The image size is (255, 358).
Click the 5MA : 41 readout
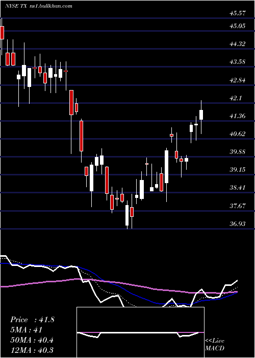26,330
